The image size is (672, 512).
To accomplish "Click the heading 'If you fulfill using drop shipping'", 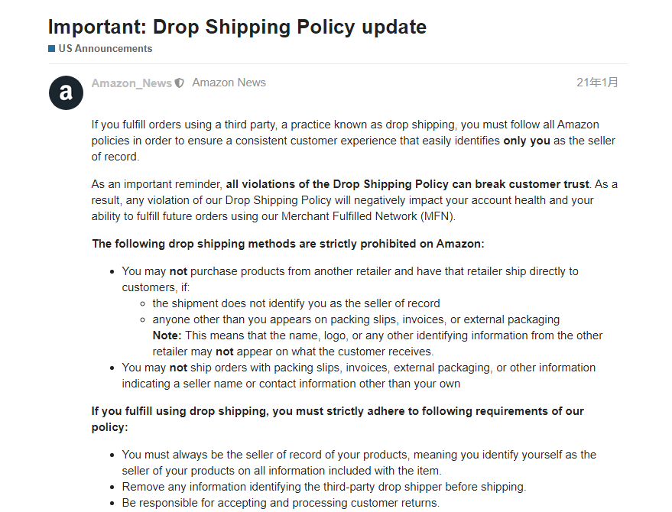I will 338,419.
